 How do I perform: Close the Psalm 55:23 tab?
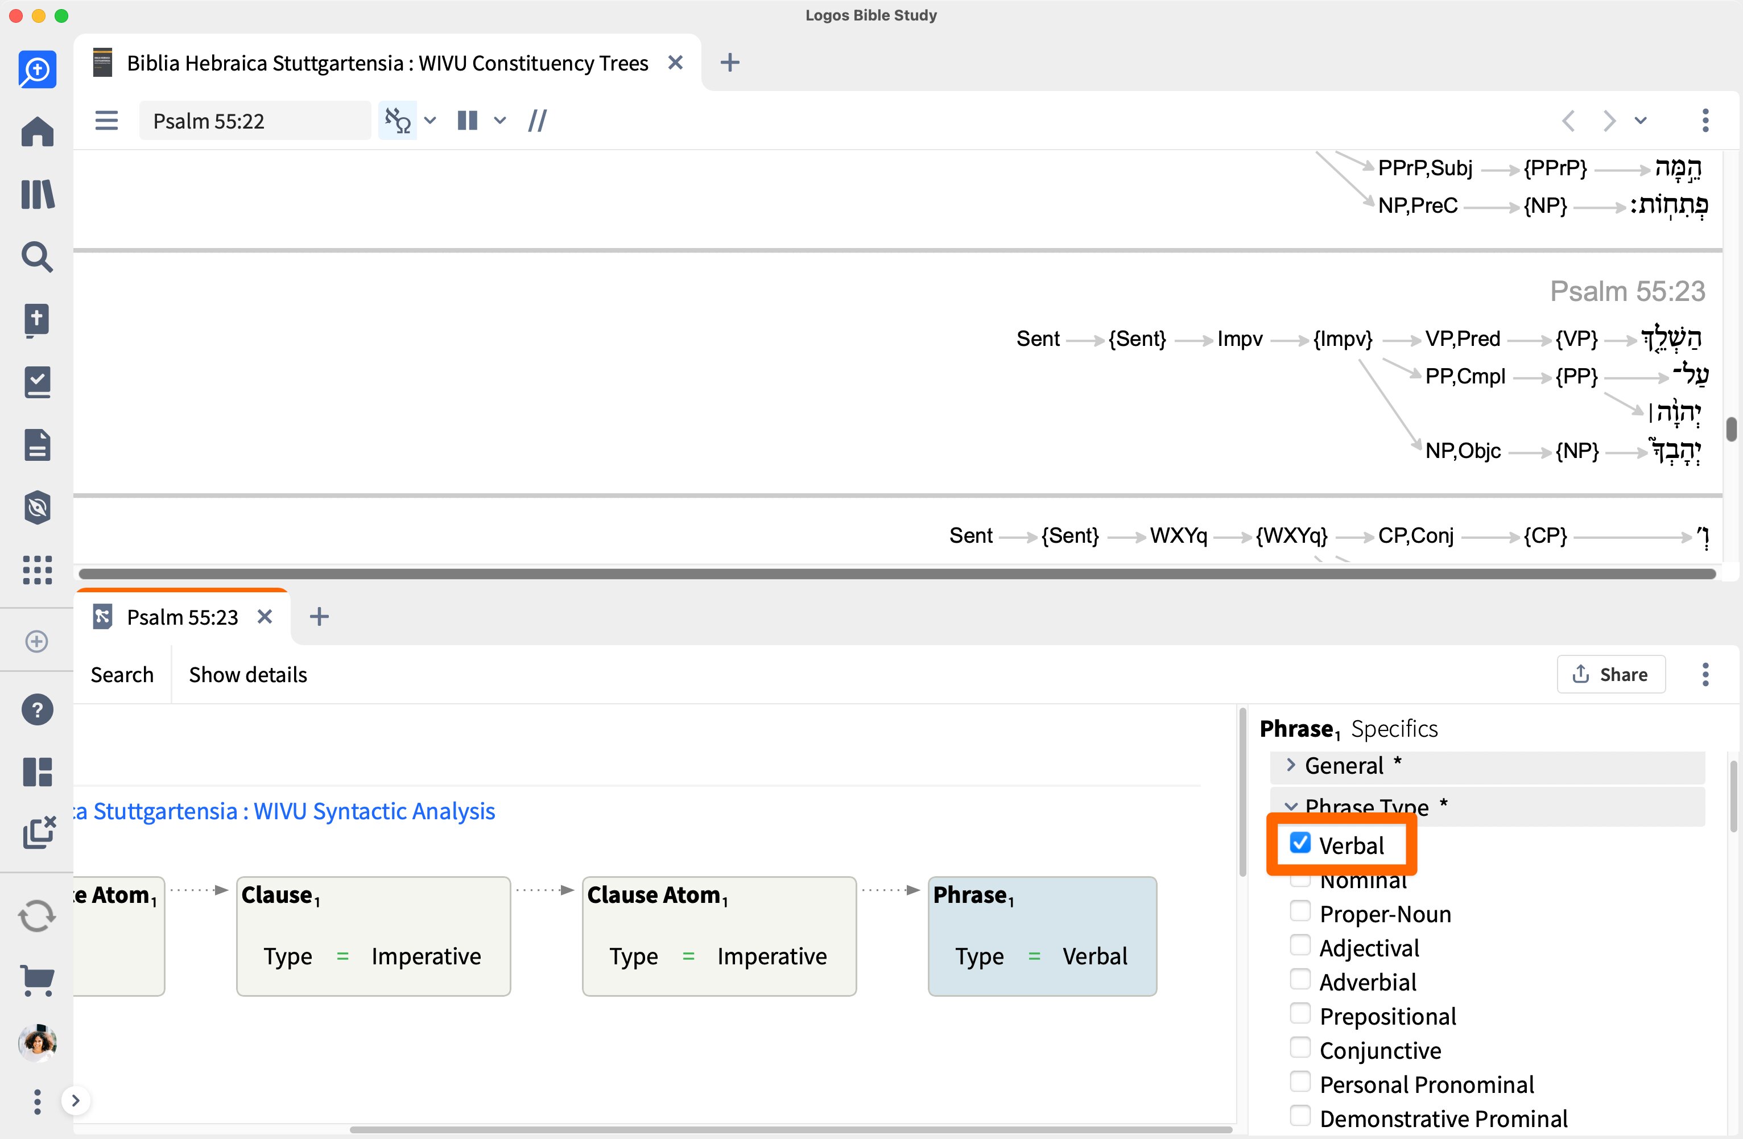[x=265, y=617]
